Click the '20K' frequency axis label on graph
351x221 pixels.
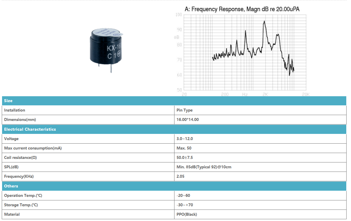click(x=306, y=94)
